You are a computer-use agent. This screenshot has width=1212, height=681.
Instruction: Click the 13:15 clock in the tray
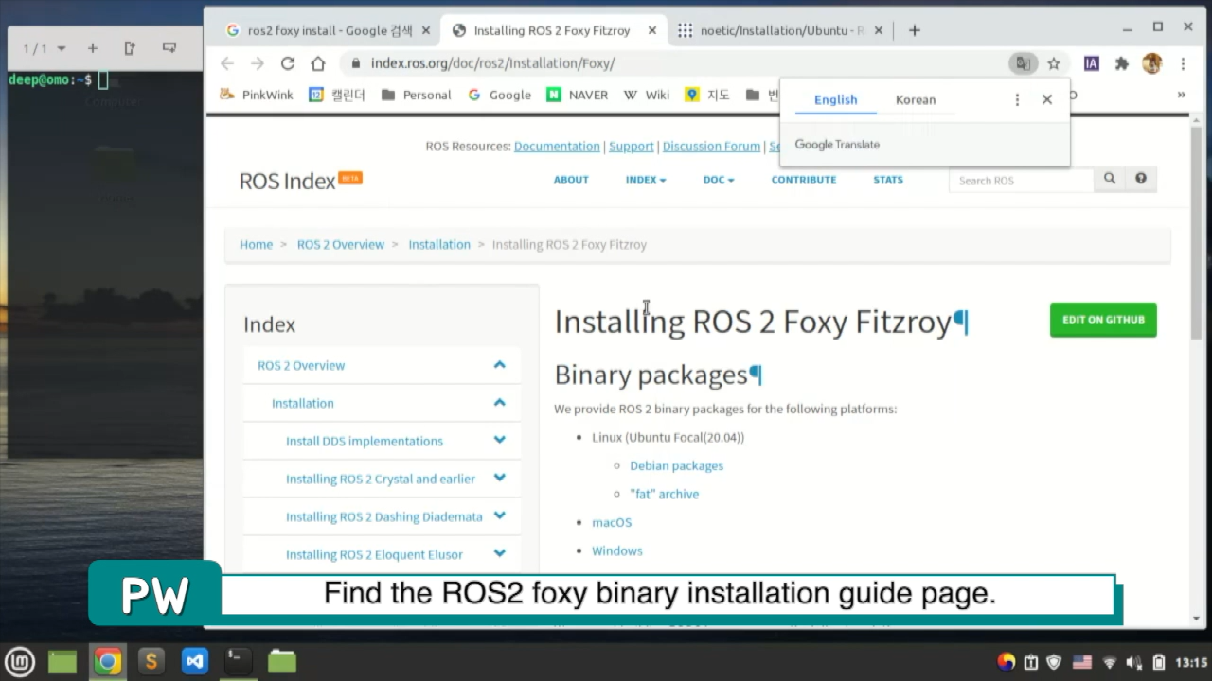1191,662
